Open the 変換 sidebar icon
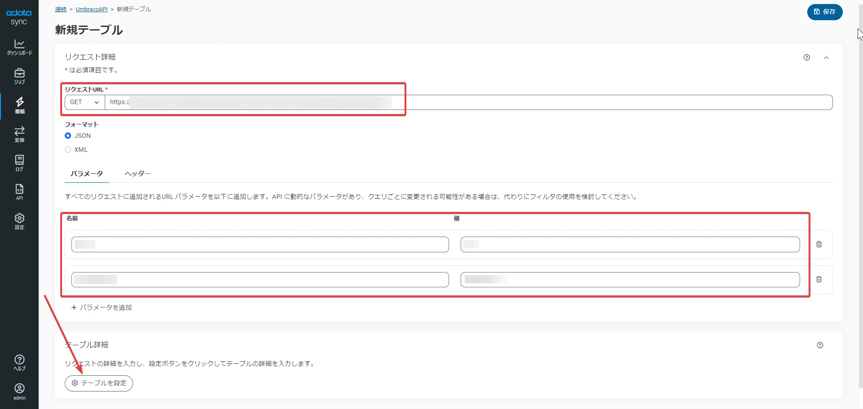 pyautogui.click(x=19, y=134)
